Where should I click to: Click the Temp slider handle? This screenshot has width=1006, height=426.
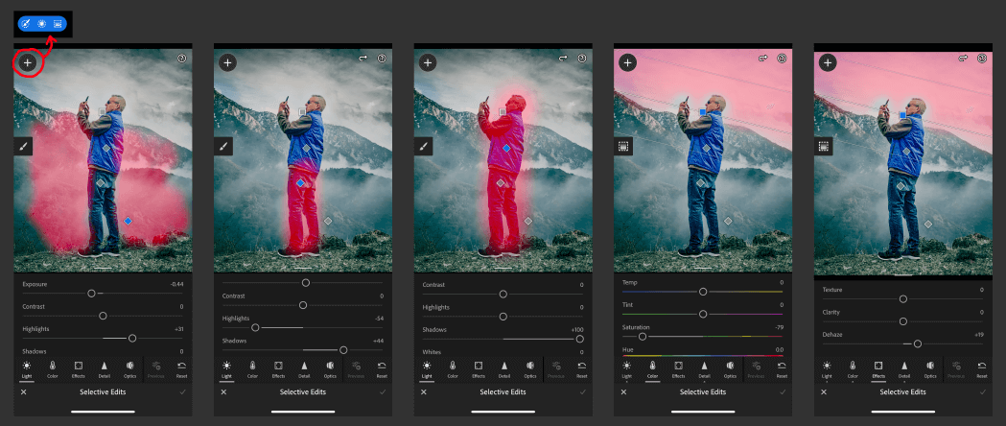pyautogui.click(x=703, y=292)
